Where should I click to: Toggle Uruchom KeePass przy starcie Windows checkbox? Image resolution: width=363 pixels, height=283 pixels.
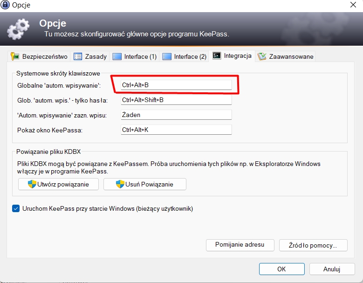[16, 209]
